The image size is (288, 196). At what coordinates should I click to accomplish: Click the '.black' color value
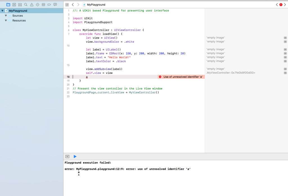pos(121,61)
